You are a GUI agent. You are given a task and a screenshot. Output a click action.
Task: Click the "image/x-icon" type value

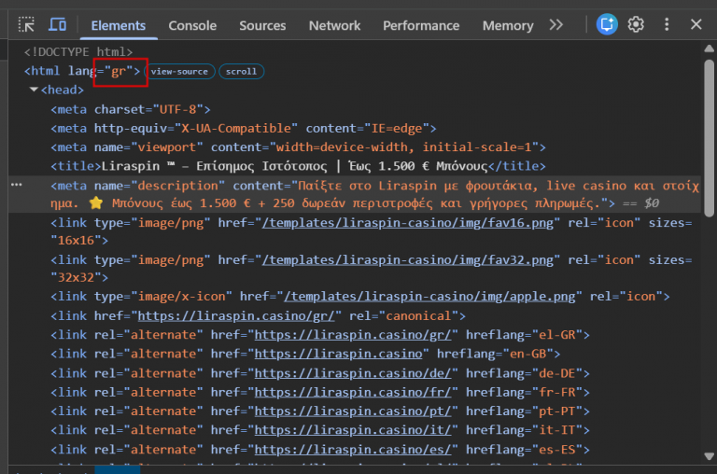pos(181,297)
